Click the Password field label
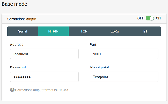The height and width of the screenshot is (104, 168). pyautogui.click(x=18, y=67)
